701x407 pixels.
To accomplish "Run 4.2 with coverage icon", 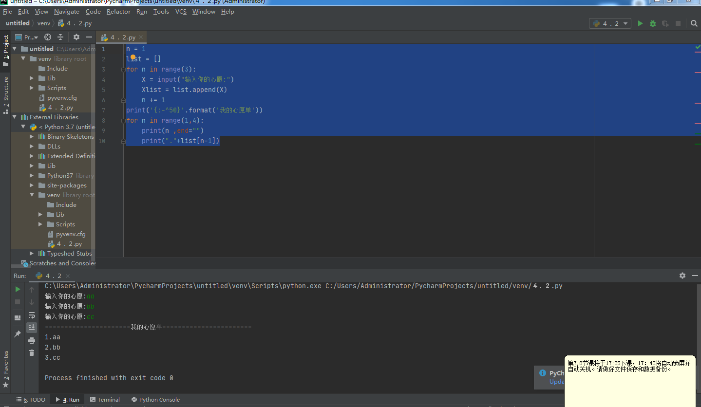I will point(665,23).
